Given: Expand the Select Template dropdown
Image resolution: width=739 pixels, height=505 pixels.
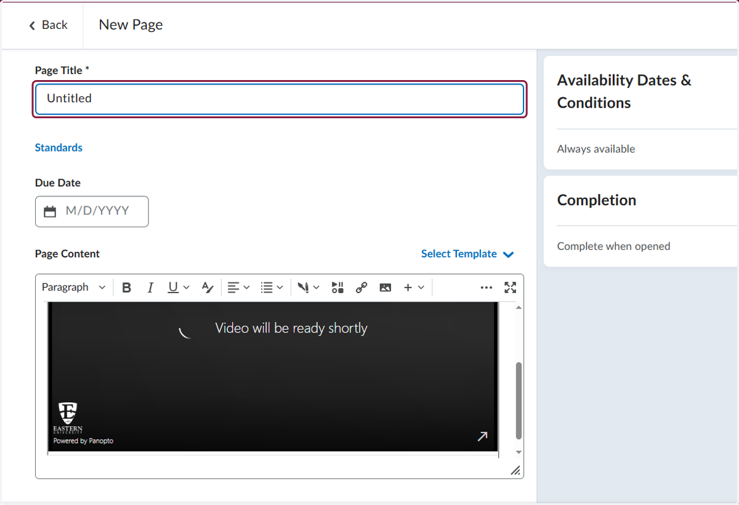Looking at the screenshot, I should 467,254.
